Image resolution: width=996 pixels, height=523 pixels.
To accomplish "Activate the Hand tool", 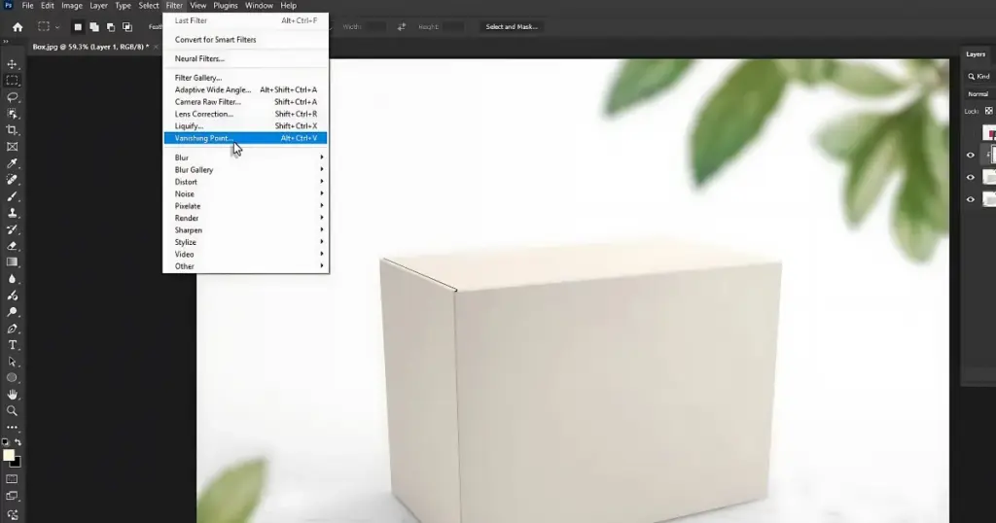I will pos(13,395).
